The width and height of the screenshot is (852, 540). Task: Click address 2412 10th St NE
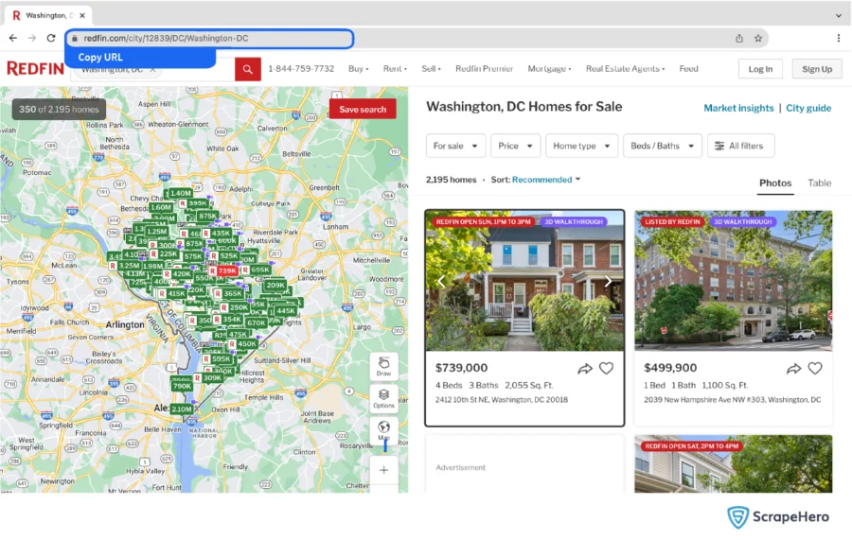(502, 399)
